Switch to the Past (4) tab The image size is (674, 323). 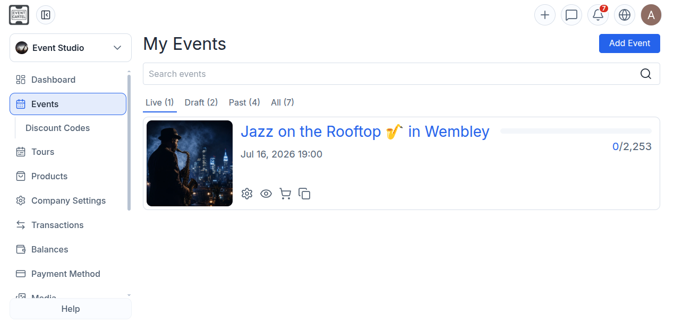244,102
